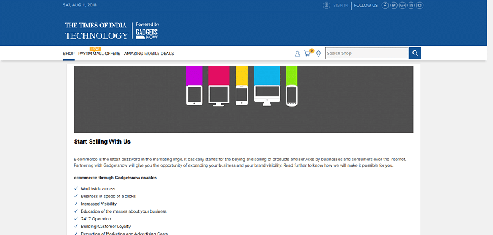Click the 'Business @ speed of a click!!!' item
The width and height of the screenshot is (493, 235).
(109, 197)
